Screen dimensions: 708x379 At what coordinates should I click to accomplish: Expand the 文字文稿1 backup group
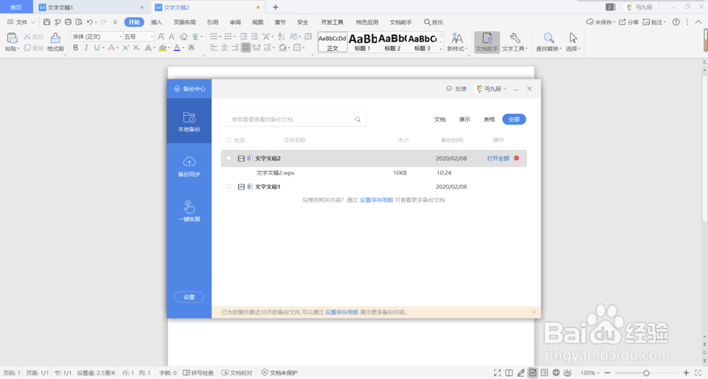click(241, 187)
